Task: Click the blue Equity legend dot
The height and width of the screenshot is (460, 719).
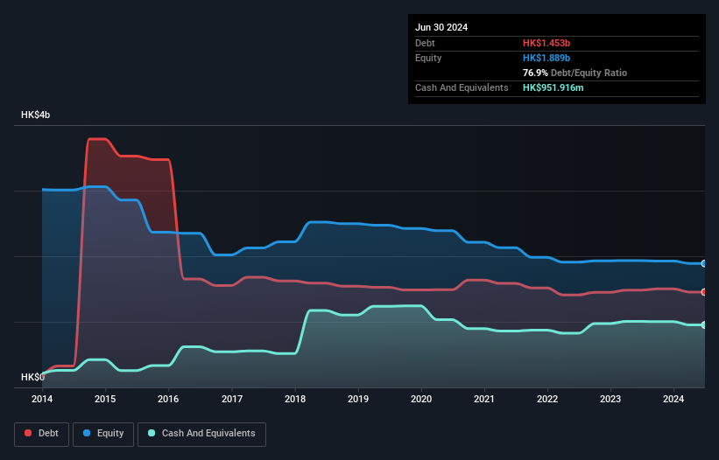Action: tap(86, 433)
